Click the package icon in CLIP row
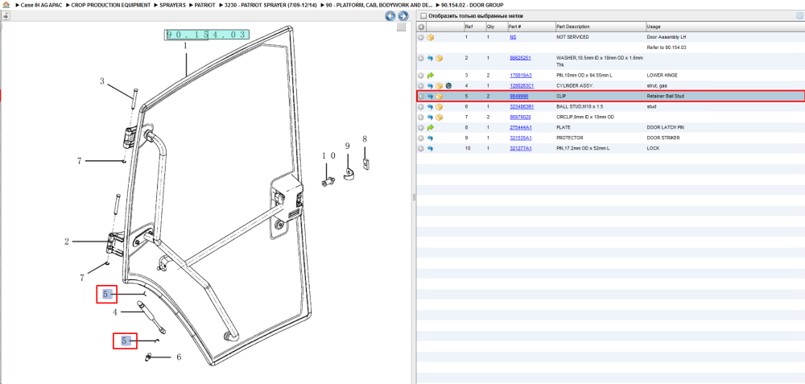This screenshot has height=384, width=805. pyautogui.click(x=439, y=97)
